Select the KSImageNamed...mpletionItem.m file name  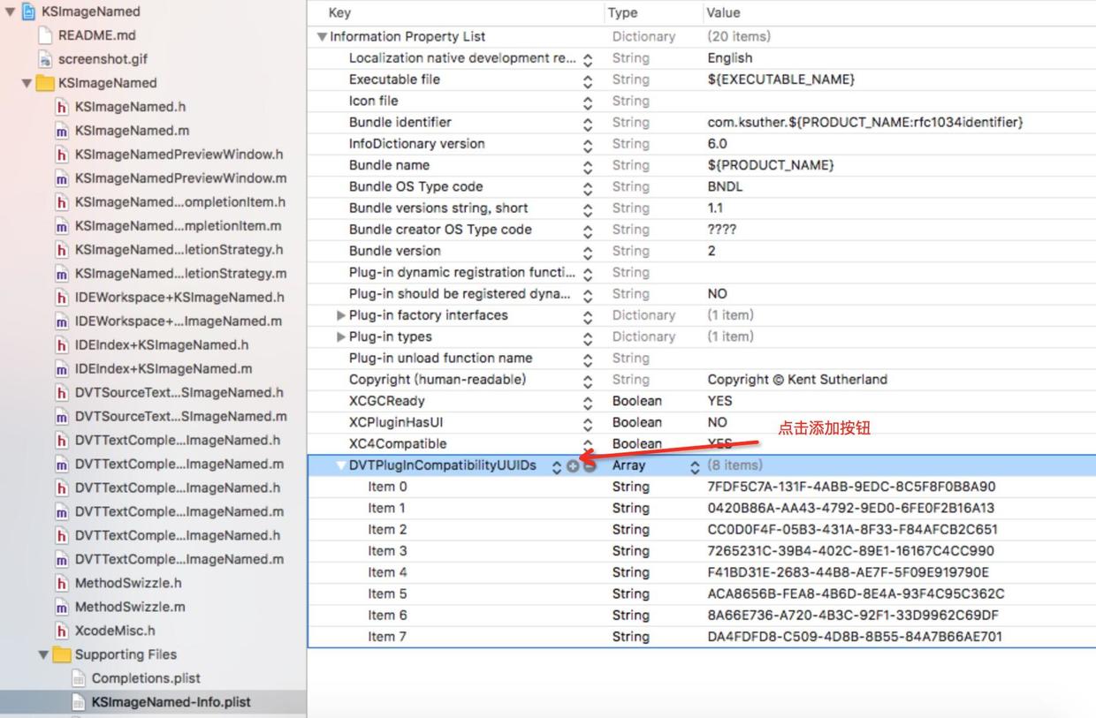click(x=179, y=226)
